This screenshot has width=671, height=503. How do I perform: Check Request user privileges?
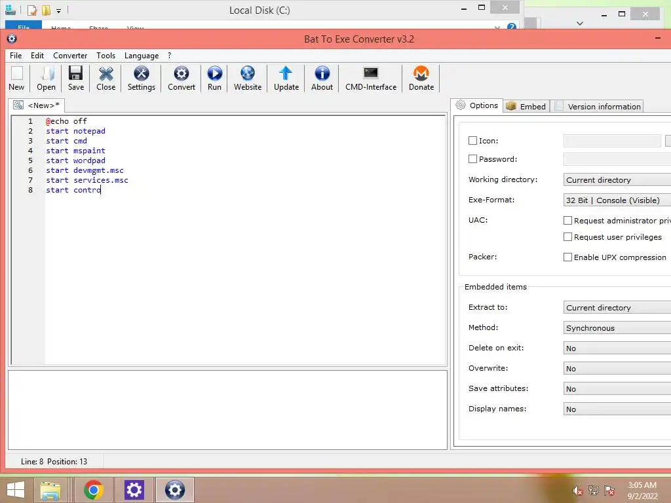[x=567, y=237]
